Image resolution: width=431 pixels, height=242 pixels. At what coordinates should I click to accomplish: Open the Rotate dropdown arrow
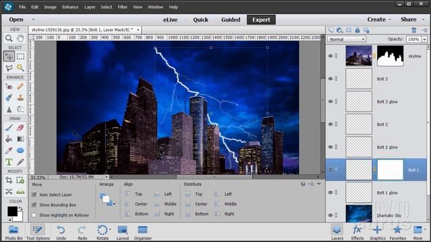point(110,229)
